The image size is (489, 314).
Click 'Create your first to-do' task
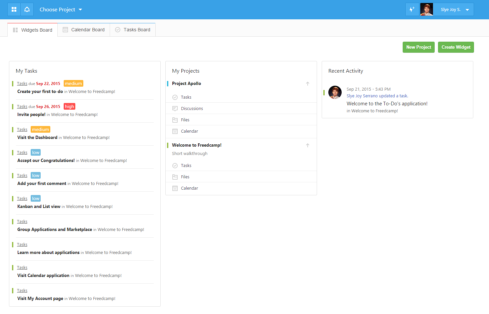[40, 92]
